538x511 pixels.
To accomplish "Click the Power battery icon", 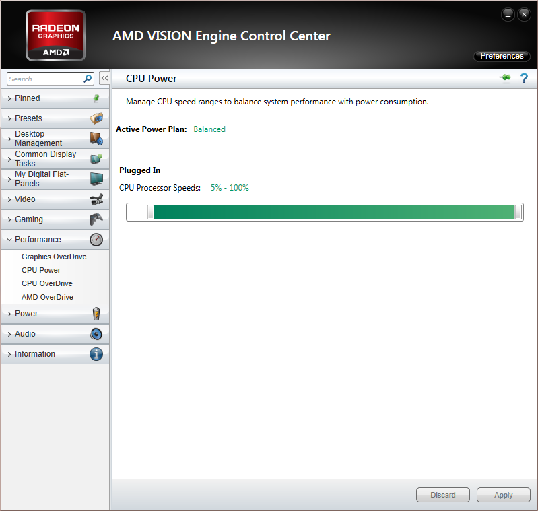I will pyautogui.click(x=96, y=314).
